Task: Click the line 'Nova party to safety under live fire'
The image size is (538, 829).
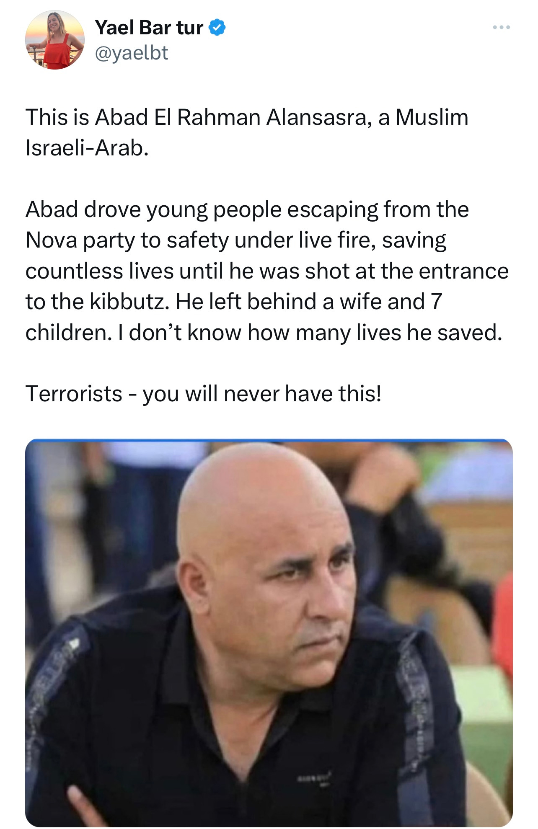Action: pyautogui.click(x=236, y=240)
